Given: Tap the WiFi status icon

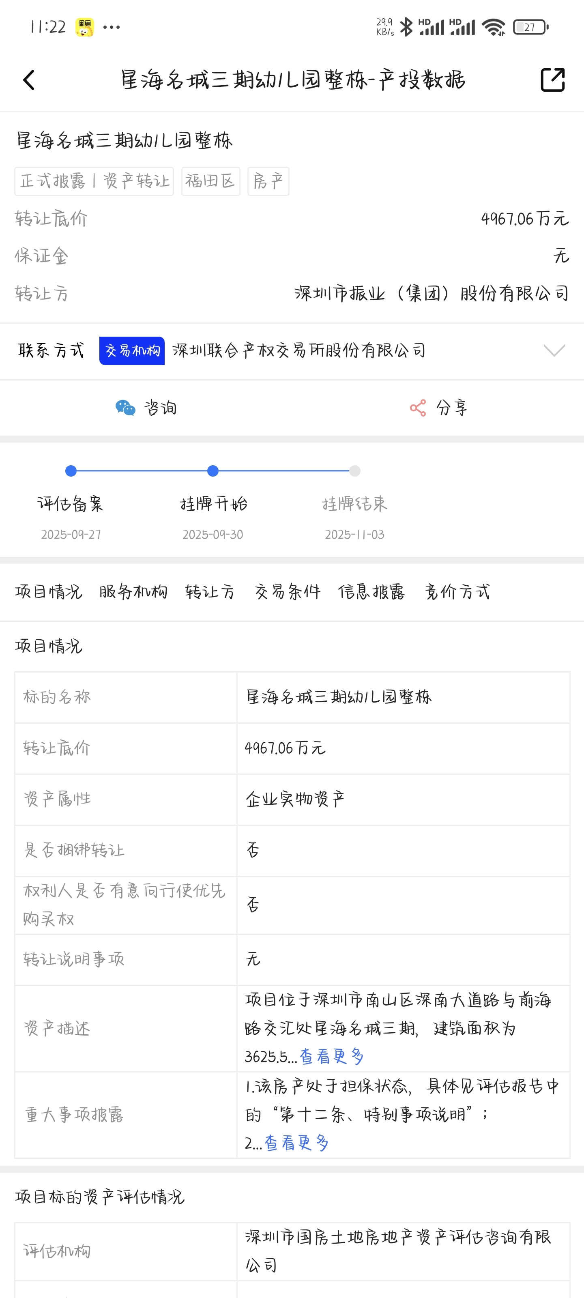Looking at the screenshot, I should (x=493, y=27).
